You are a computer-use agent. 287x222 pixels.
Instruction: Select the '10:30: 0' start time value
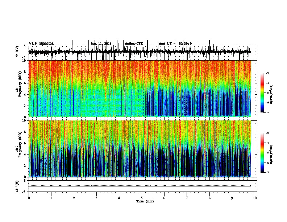[185, 44]
